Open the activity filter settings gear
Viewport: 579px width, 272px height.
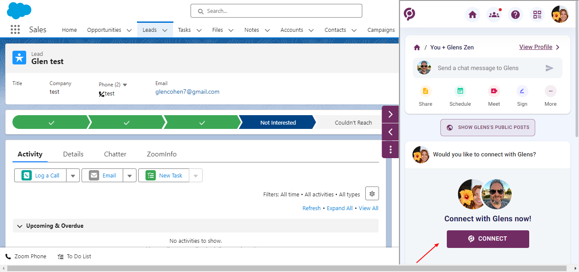coord(372,194)
